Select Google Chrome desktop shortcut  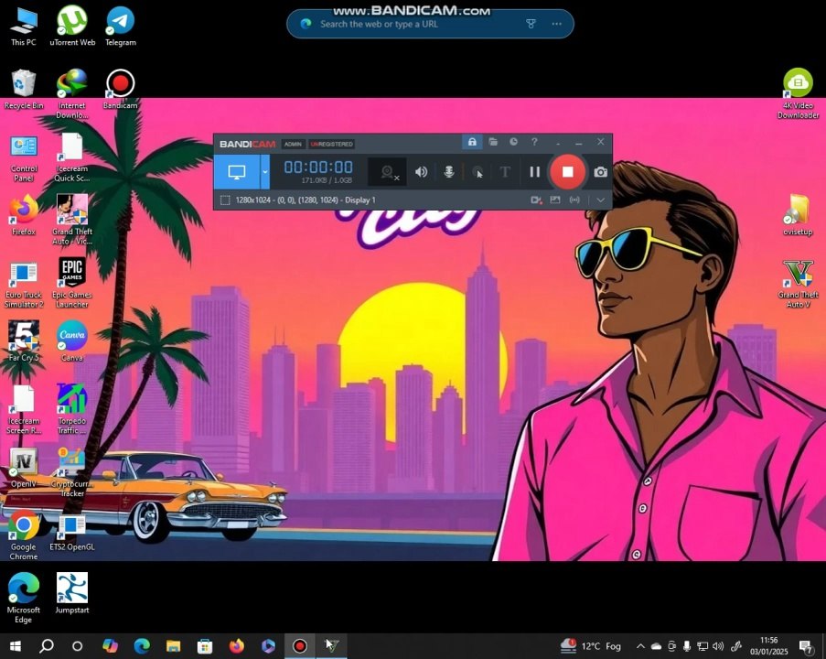click(x=24, y=535)
